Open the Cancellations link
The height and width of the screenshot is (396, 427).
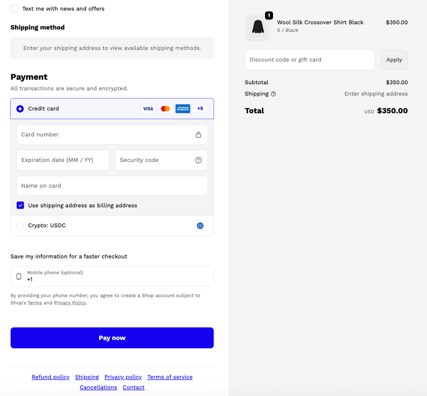pos(99,387)
